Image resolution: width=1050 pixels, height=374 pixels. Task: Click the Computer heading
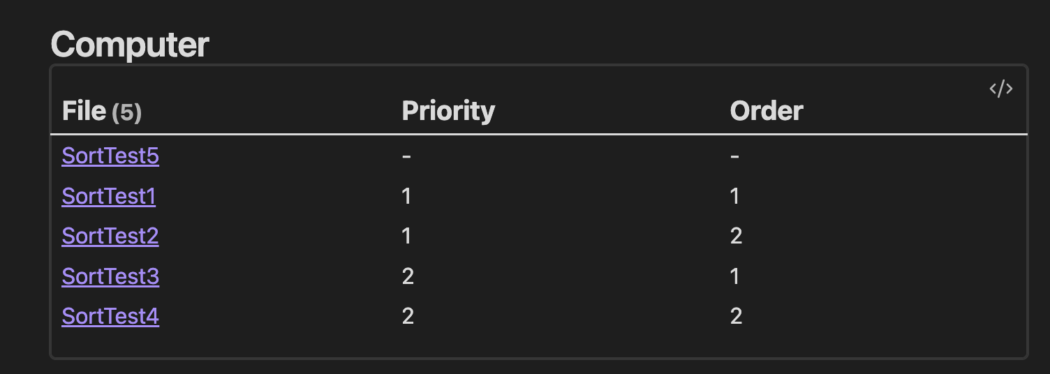pyautogui.click(x=130, y=45)
